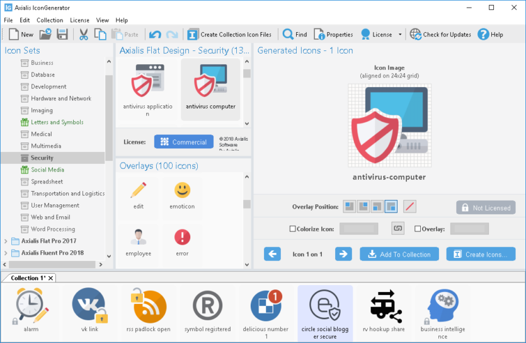Set overlay position to top-right

363,206
